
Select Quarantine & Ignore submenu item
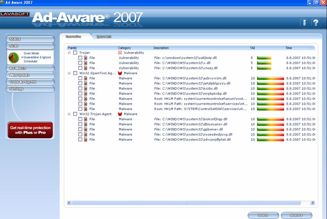click(37, 57)
